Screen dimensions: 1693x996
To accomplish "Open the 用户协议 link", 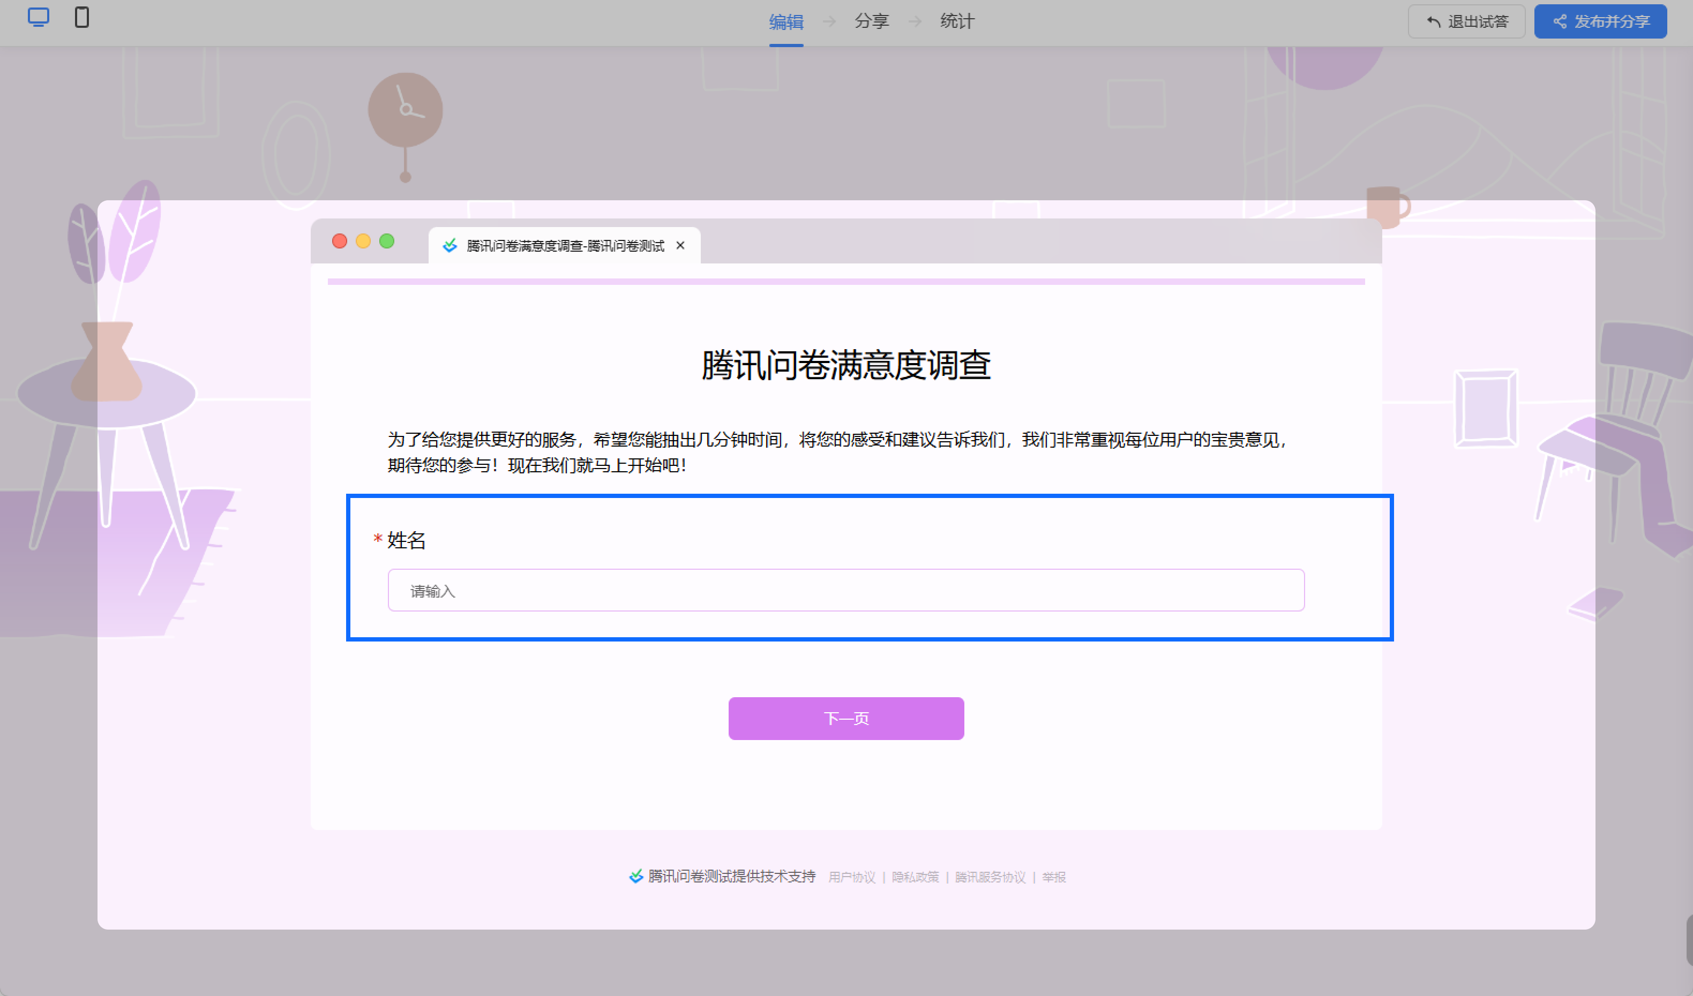I will [x=851, y=877].
